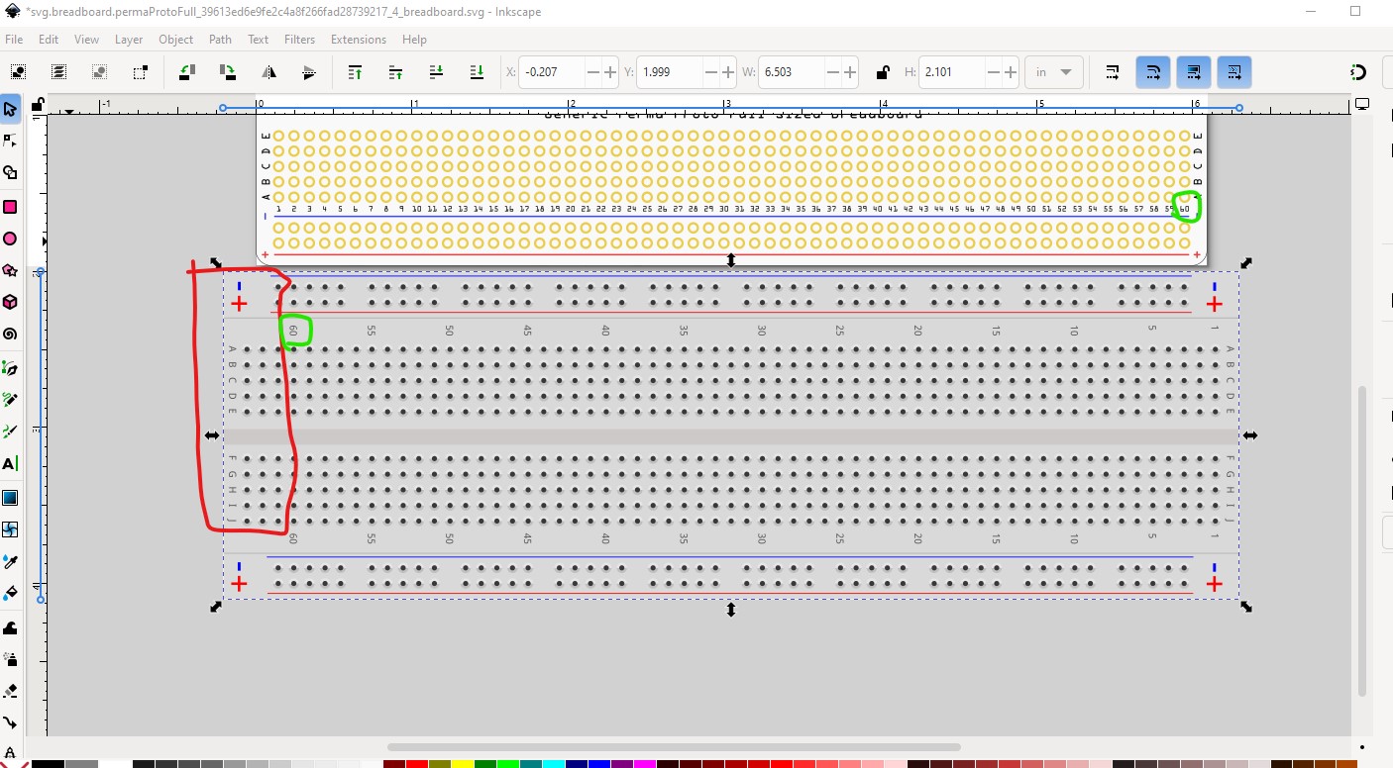Screen dimensions: 1393x768
Task: Select the Paint Bucket tool
Action: (10, 594)
